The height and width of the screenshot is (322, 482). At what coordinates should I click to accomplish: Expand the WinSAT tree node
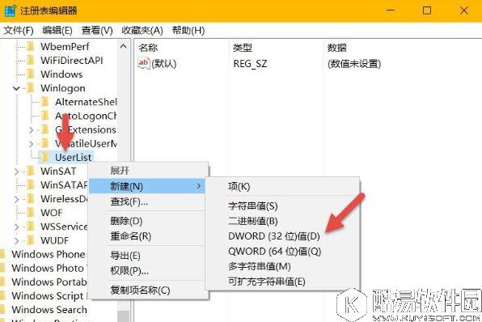point(17,172)
